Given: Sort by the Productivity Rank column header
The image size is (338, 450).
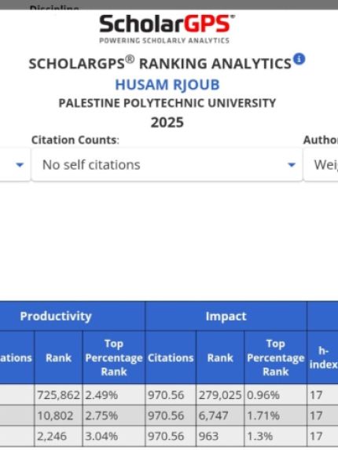Looking at the screenshot, I should click(59, 357).
